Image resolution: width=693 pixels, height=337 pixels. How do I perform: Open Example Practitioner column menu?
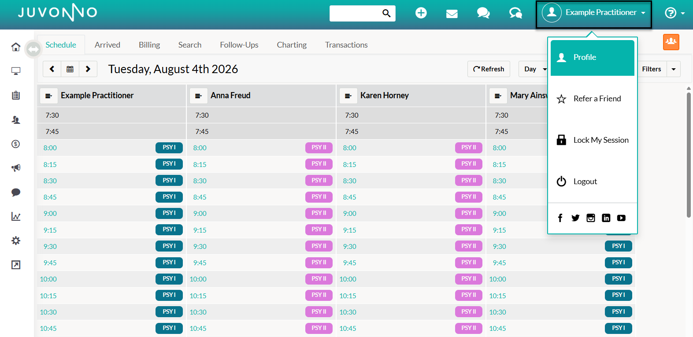pyautogui.click(x=49, y=96)
